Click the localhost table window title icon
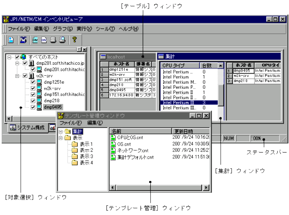Image resolution: width=289 pixels, height=215 pixels. pyautogui.click(x=103, y=57)
